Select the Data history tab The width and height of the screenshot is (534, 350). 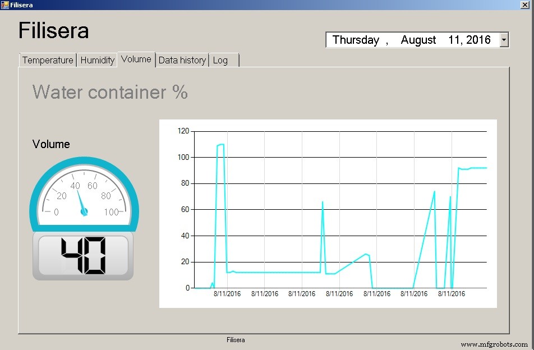[182, 60]
